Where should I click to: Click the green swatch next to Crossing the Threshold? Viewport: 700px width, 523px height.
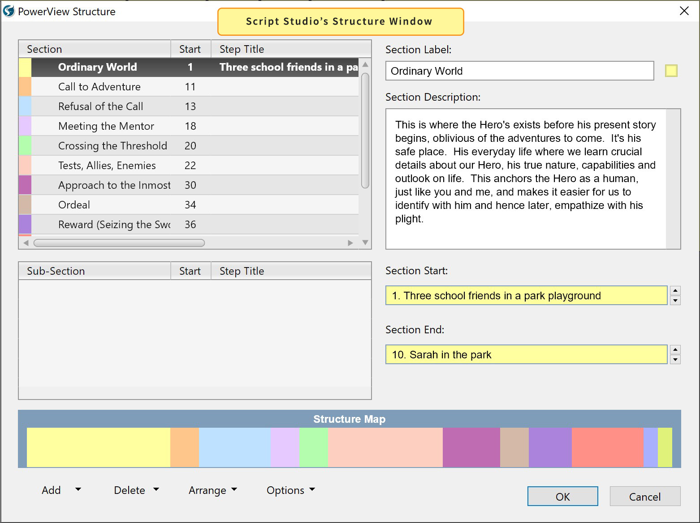tap(25, 146)
